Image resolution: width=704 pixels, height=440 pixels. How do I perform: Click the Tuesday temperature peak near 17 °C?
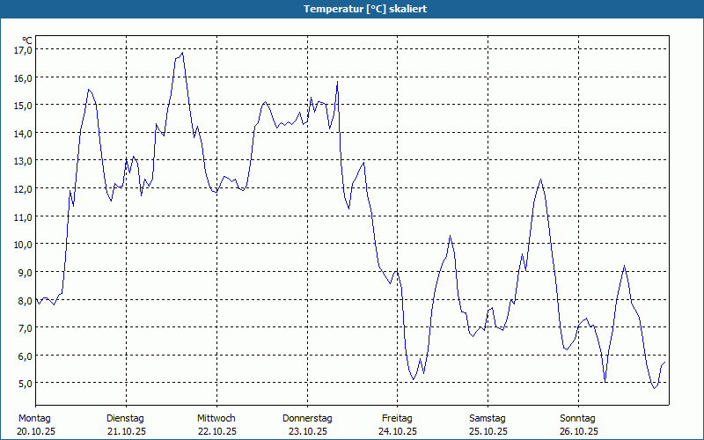click(x=182, y=53)
